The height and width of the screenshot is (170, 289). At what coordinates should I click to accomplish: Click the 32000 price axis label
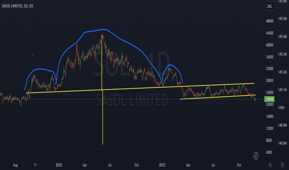[270, 69]
